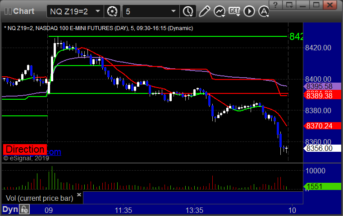Click the Chart window title label
The width and height of the screenshot is (343, 216).
tap(23, 11)
